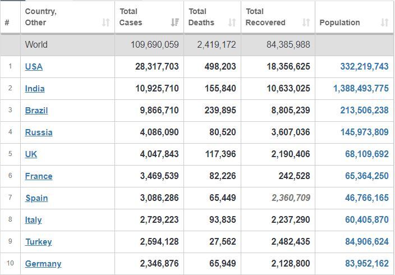Viewport: 395px width, 275px height.
Task: Open the Brazil country link
Action: point(36,111)
